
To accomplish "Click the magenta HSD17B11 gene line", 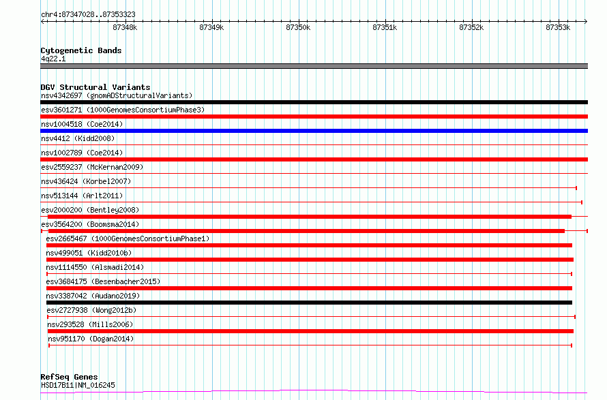I will [314, 392].
